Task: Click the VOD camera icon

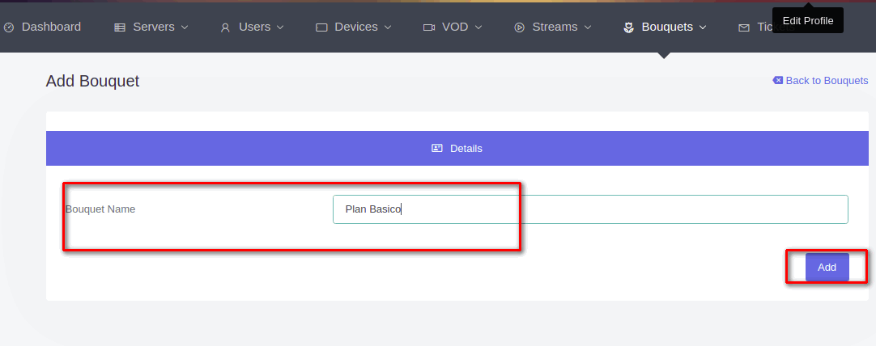Action: tap(429, 27)
